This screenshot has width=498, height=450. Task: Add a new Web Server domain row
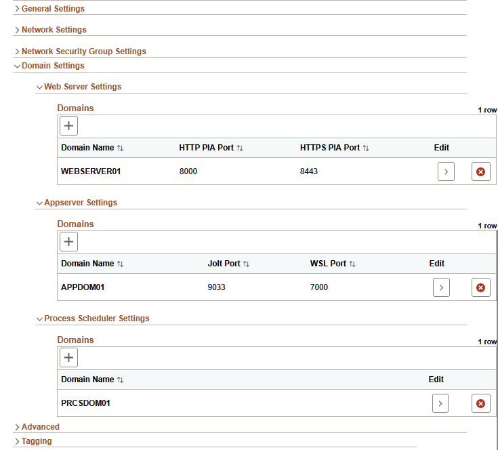(x=68, y=126)
